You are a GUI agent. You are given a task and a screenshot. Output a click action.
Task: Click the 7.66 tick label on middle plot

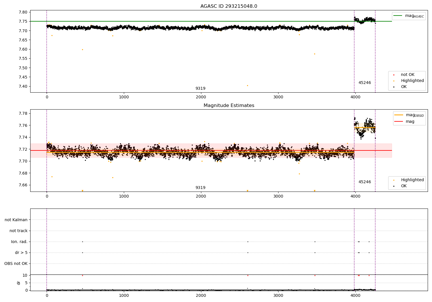(x=23, y=185)
